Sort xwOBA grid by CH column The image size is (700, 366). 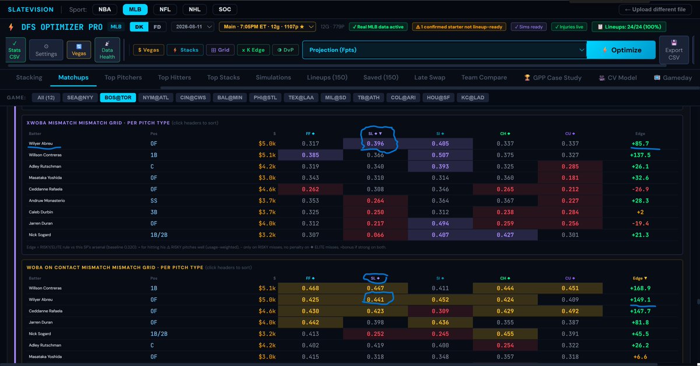tap(505, 133)
